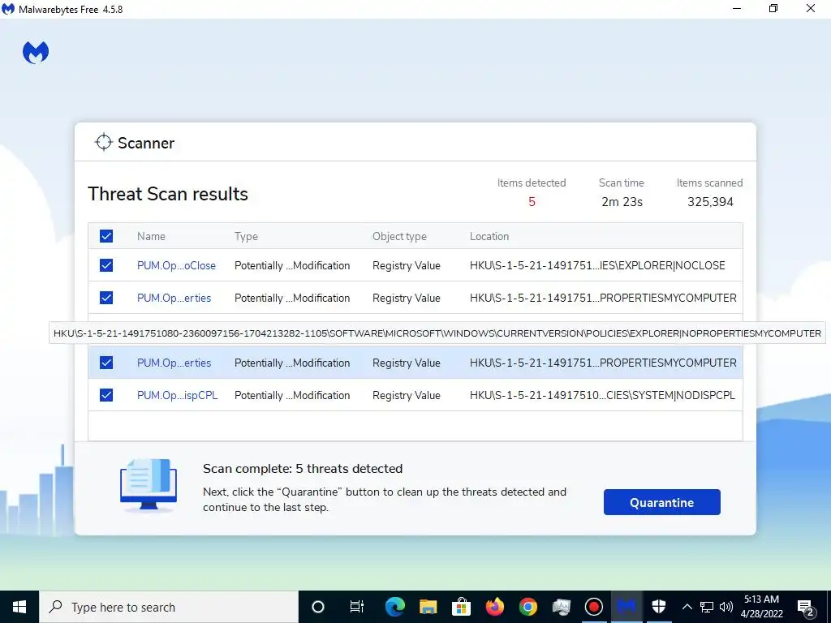Sort by the Name column header

151,236
